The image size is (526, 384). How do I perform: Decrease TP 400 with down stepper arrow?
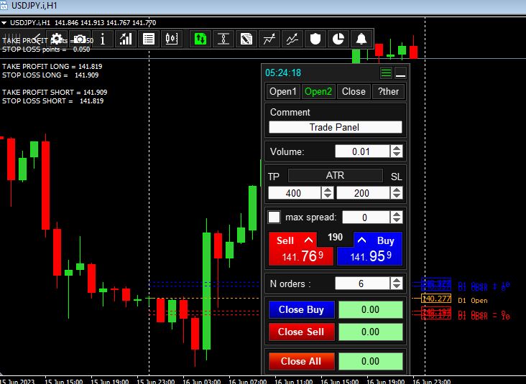[x=328, y=196]
